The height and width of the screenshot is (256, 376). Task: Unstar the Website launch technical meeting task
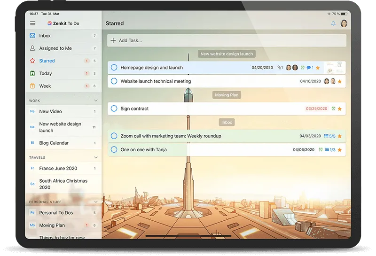pyautogui.click(x=339, y=82)
